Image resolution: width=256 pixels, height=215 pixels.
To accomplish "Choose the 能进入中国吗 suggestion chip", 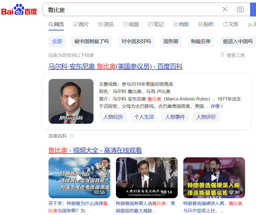I will [x=238, y=41].
